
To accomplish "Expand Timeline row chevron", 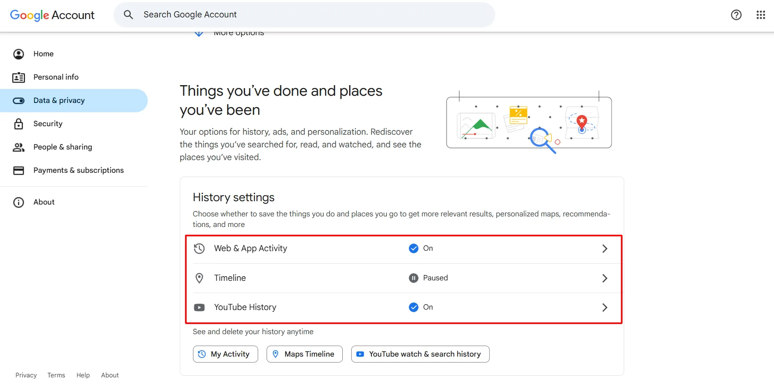I will point(605,278).
